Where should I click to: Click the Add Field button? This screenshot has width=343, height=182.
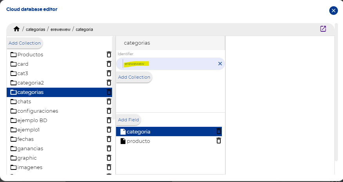point(129,120)
